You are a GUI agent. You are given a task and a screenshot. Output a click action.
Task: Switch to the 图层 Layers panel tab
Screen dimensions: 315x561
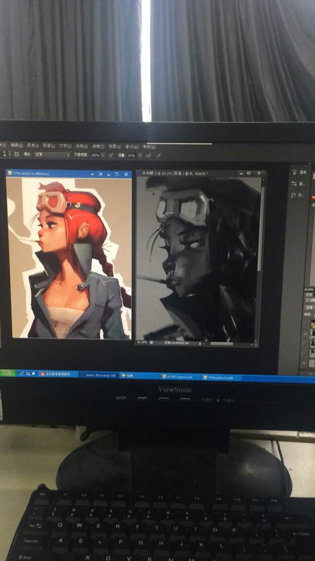click(308, 295)
